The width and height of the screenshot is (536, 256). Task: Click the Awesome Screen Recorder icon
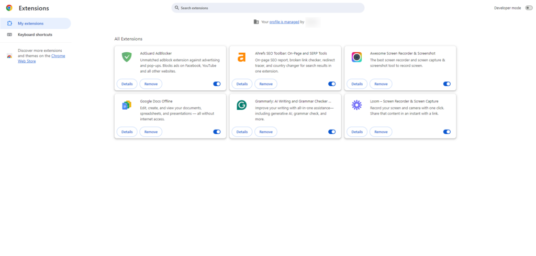[356, 57]
